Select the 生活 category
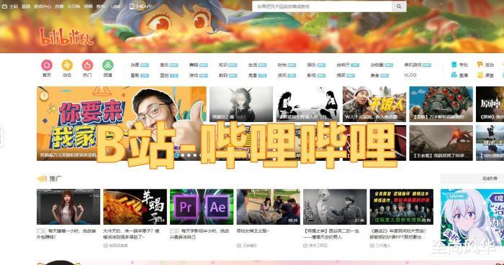Viewport: 504px width, 265px height. [x=253, y=65]
